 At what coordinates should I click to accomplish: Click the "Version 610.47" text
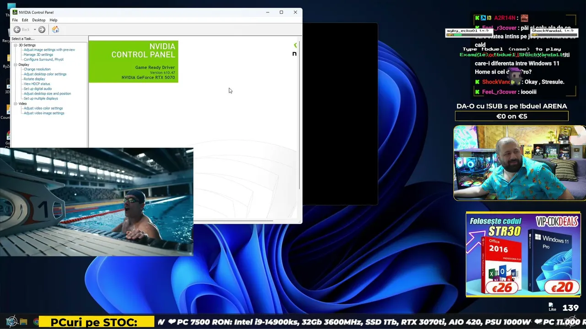pyautogui.click(x=163, y=73)
